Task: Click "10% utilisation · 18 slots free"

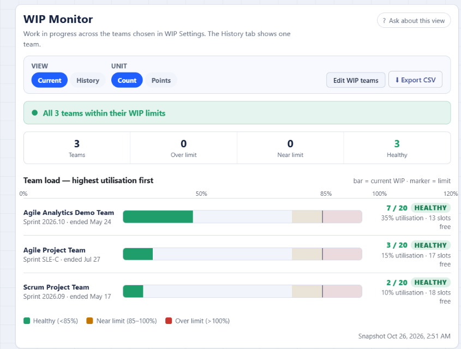Action: (416, 297)
